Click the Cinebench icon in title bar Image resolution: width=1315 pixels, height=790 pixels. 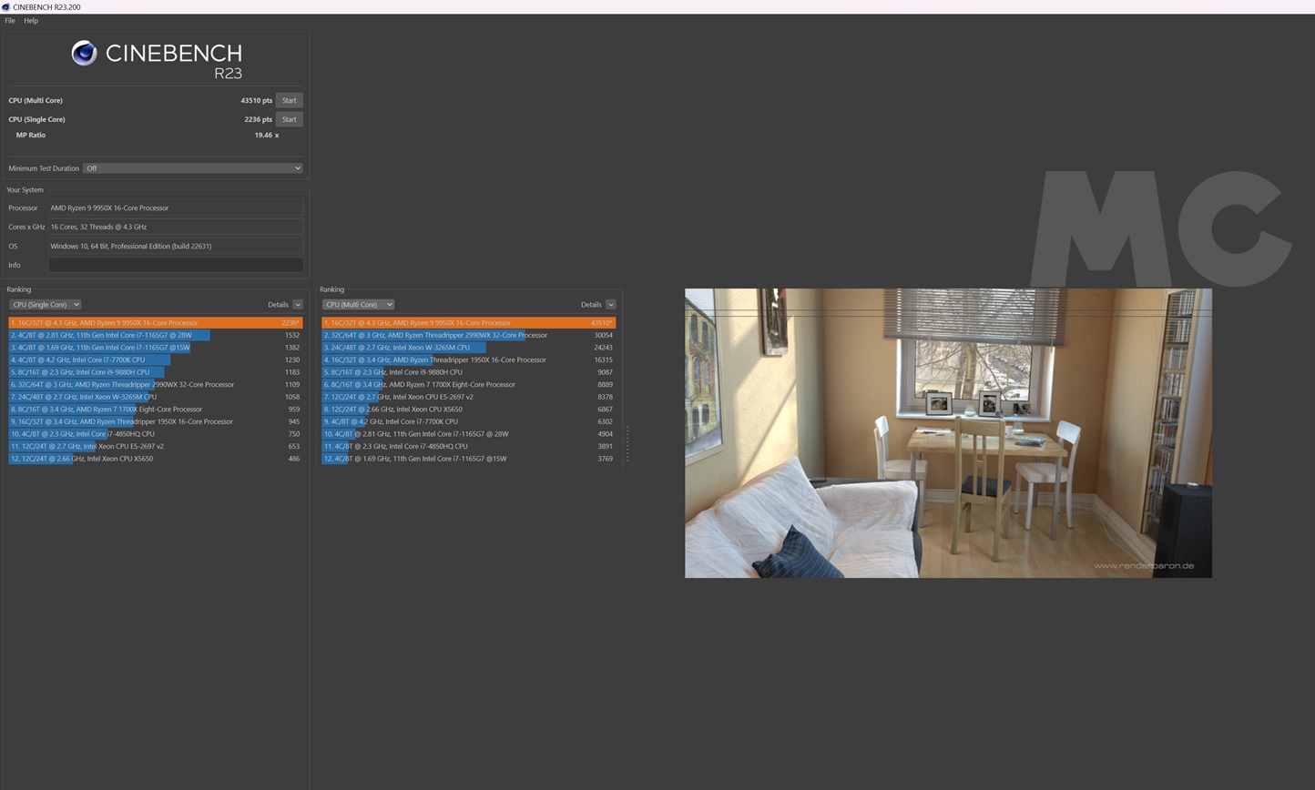pos(6,6)
